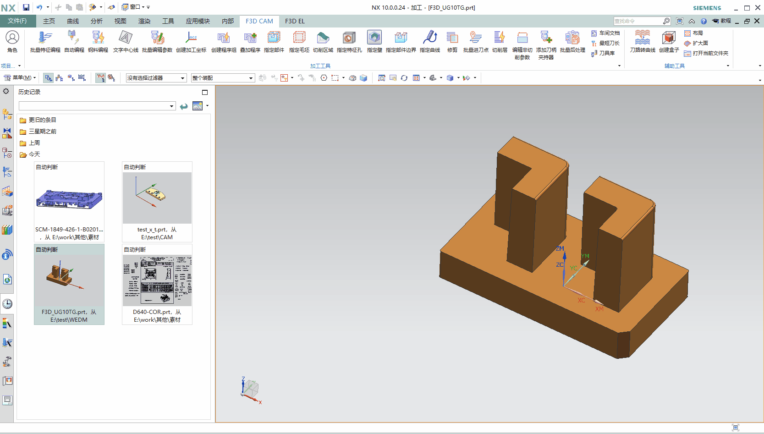
Task: Run 批量后处理 tool
Action: coord(572,42)
